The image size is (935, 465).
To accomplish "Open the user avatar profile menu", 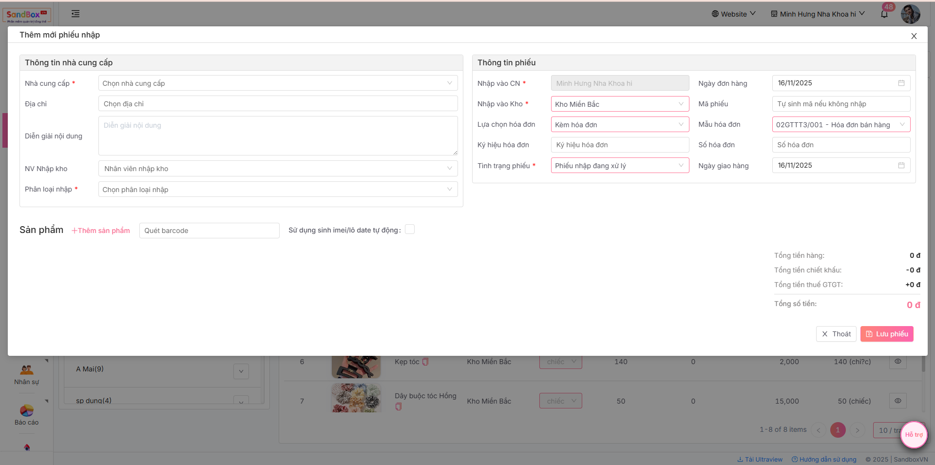I will 910,14.
